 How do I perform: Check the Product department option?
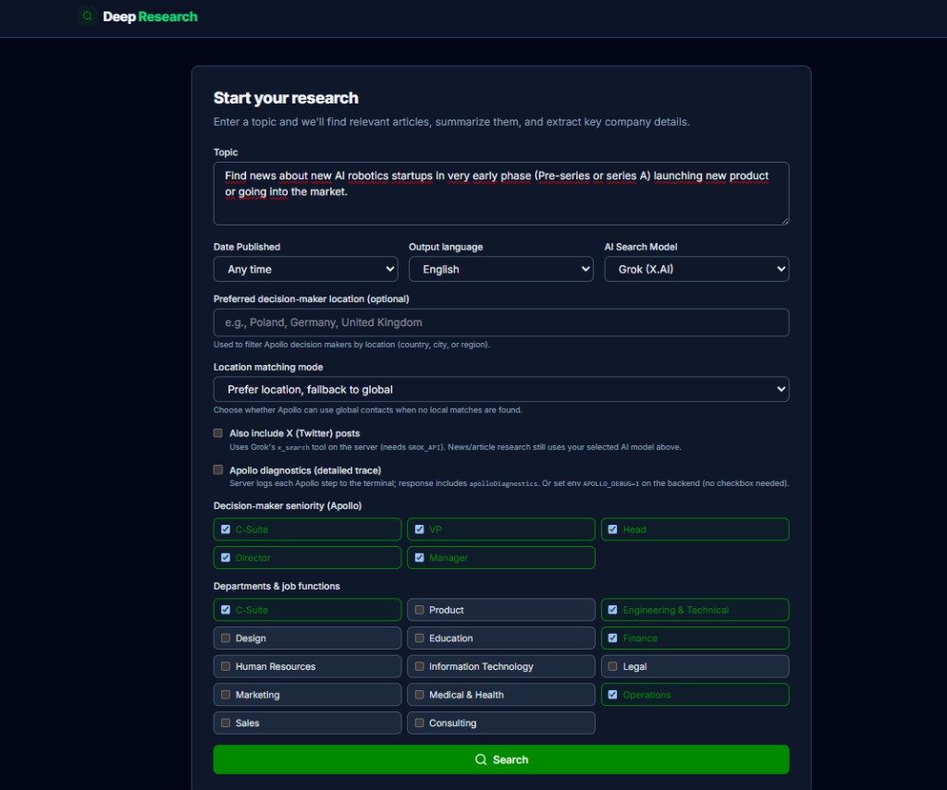coord(419,610)
